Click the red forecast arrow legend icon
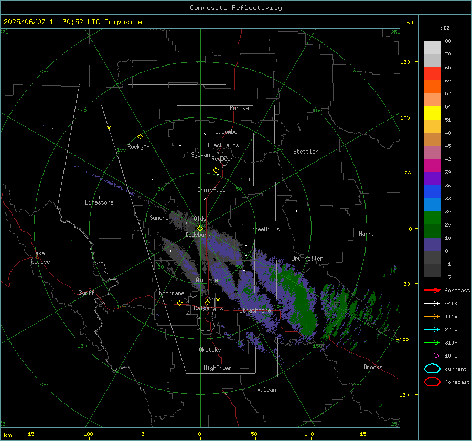Viewport: 472px width, 441px height. point(432,290)
